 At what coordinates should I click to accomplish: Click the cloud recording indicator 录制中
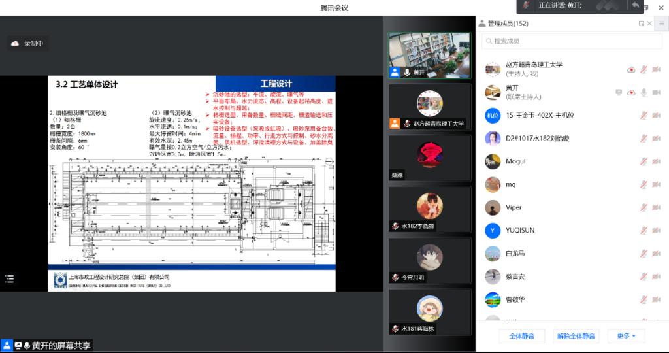[x=28, y=44]
